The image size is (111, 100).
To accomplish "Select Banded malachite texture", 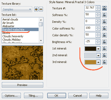I will 20,30.
